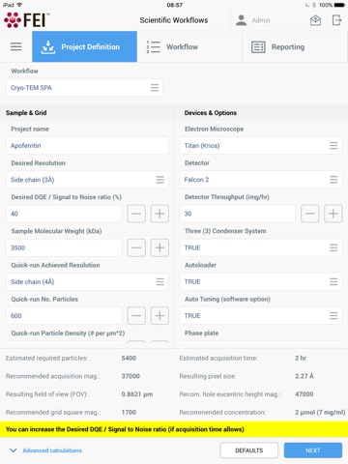The width and height of the screenshot is (348, 464).
Task: Increase the Detector Throughput with plus
Action: 333,214
